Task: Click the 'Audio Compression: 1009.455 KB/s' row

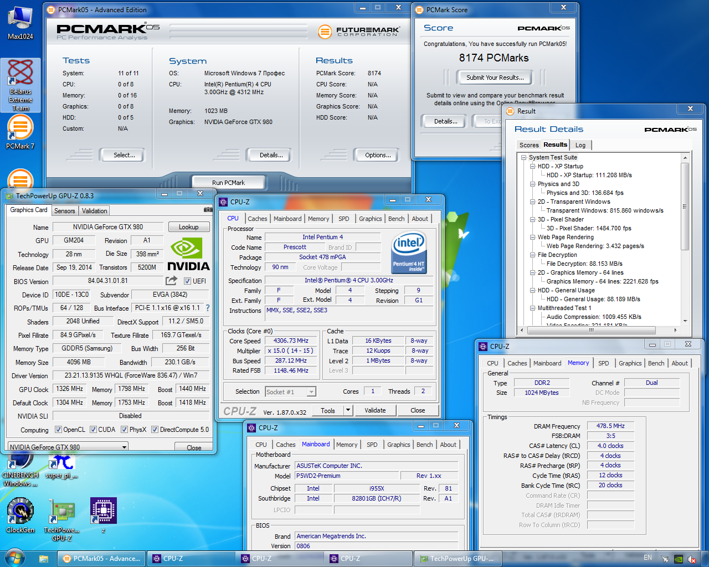Action: pyautogui.click(x=594, y=317)
